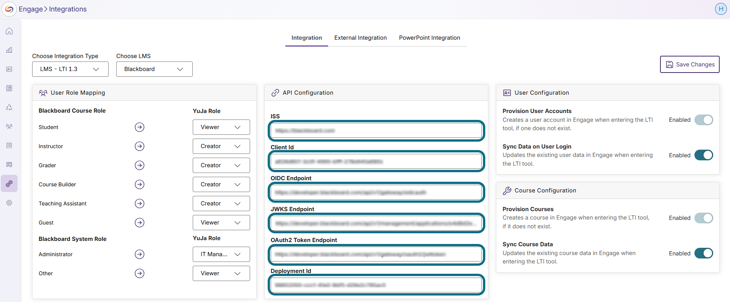Open the A+ grades sidebar icon
Screen dimensions: 730x302
point(9,69)
